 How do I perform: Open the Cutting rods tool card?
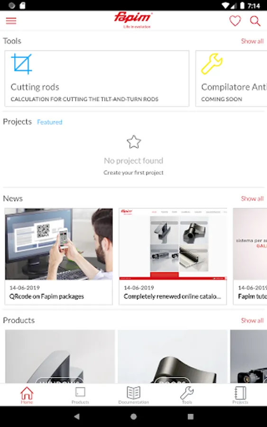point(97,78)
